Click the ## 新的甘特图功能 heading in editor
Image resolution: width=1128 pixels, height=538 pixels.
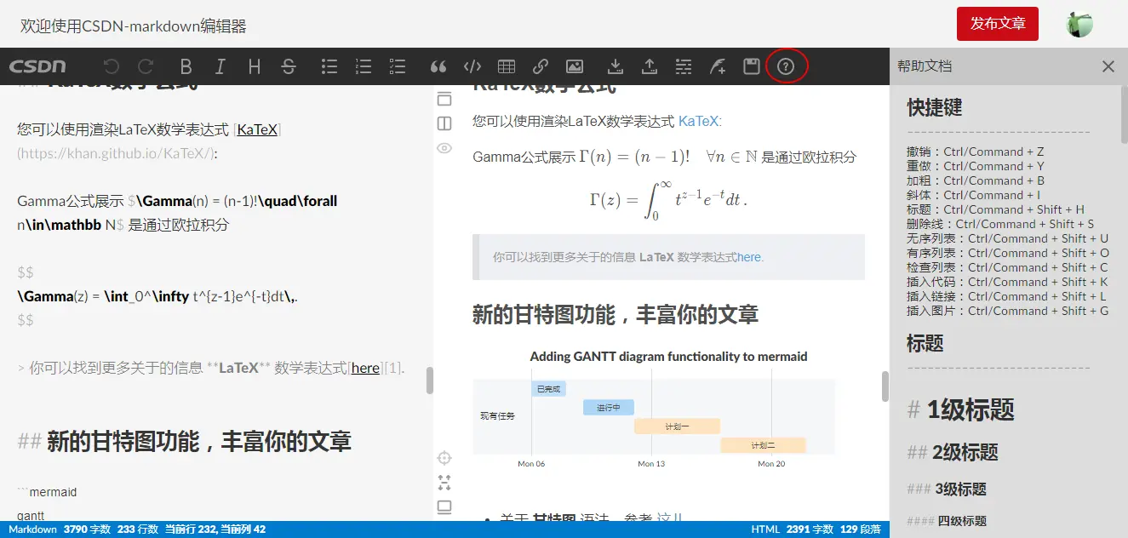pos(185,441)
